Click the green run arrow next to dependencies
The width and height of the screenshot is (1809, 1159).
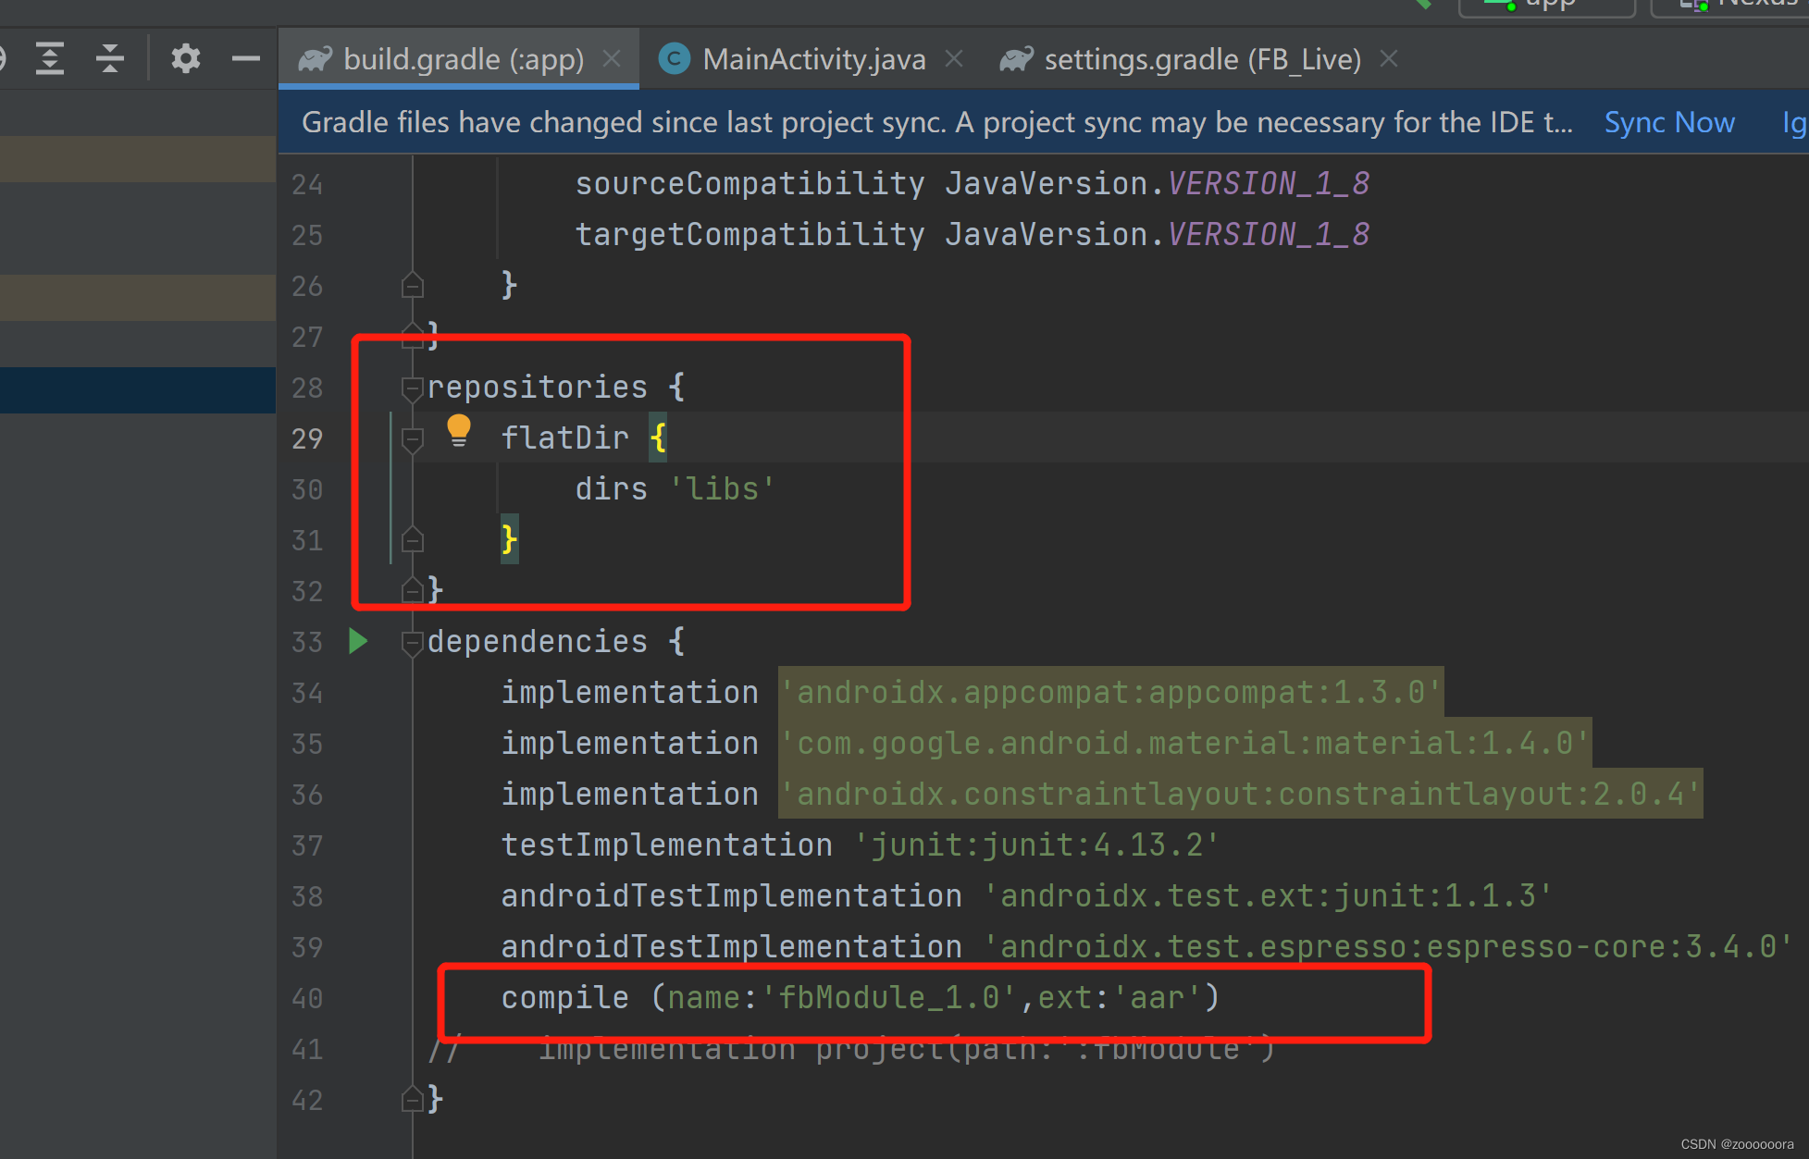click(358, 641)
